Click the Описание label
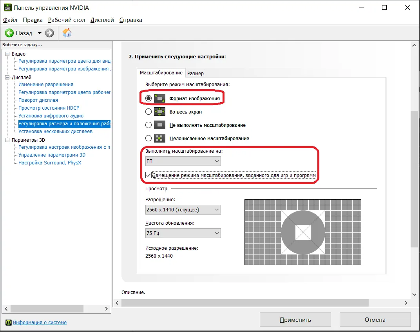Image resolution: width=420 pixels, height=332 pixels. [x=133, y=292]
